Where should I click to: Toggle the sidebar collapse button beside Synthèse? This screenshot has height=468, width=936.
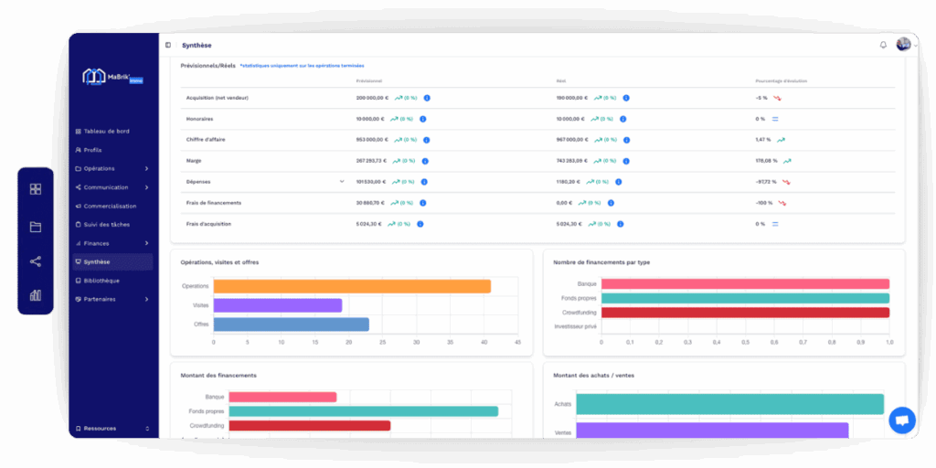(168, 45)
